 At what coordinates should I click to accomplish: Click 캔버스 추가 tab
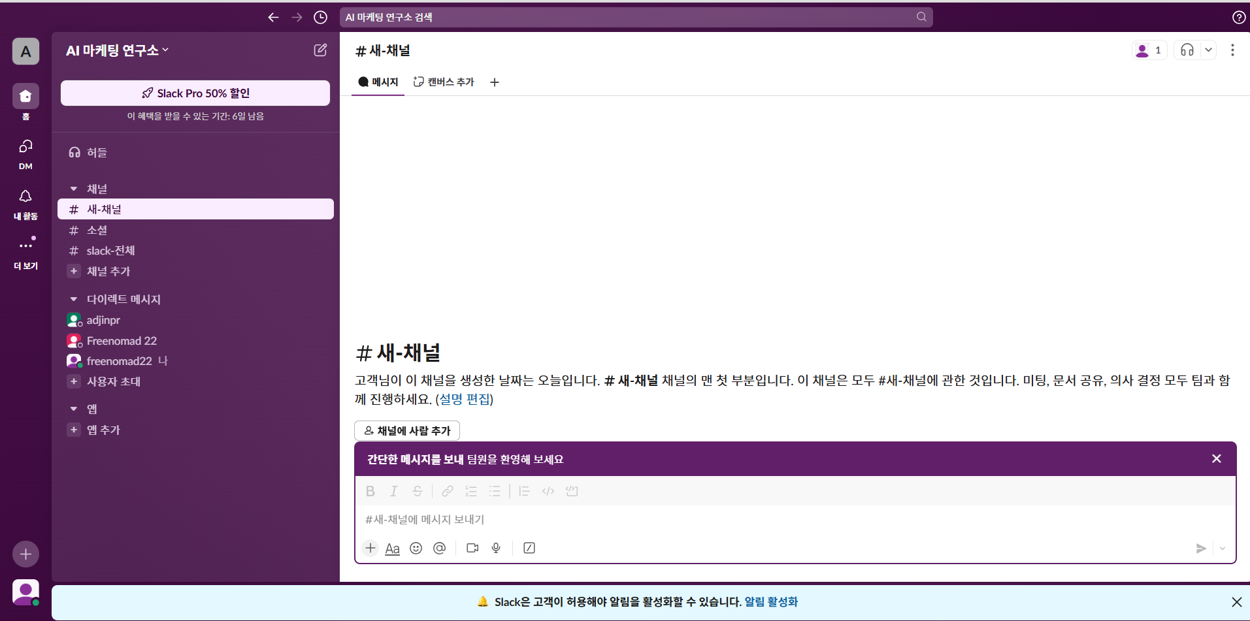coord(444,82)
